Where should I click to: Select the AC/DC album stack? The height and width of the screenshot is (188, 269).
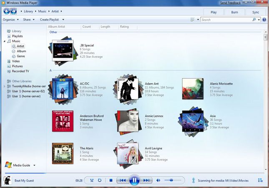tap(63, 89)
